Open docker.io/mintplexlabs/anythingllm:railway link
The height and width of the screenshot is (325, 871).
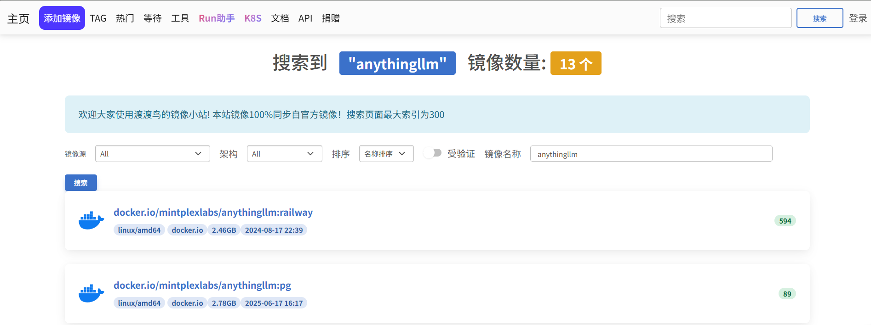tap(213, 213)
